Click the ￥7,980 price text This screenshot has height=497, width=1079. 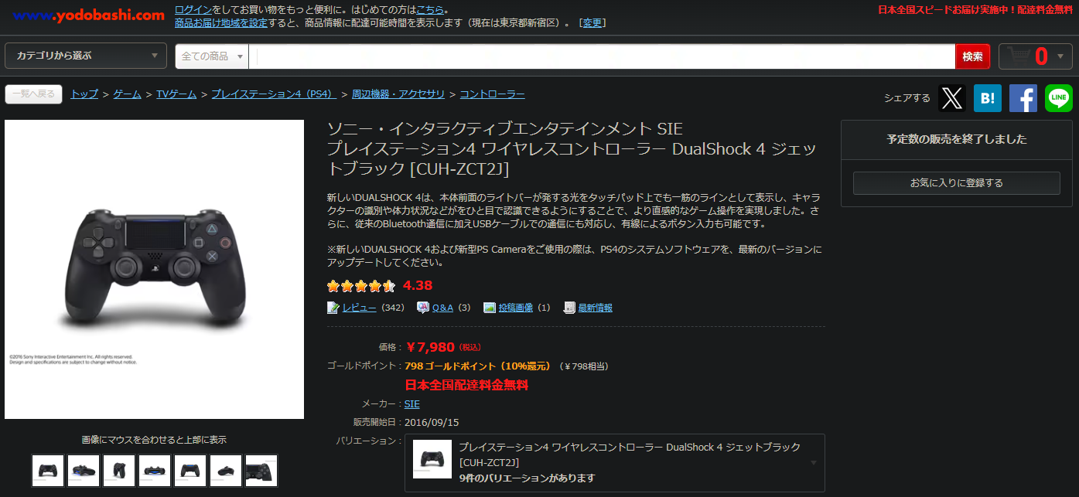430,347
